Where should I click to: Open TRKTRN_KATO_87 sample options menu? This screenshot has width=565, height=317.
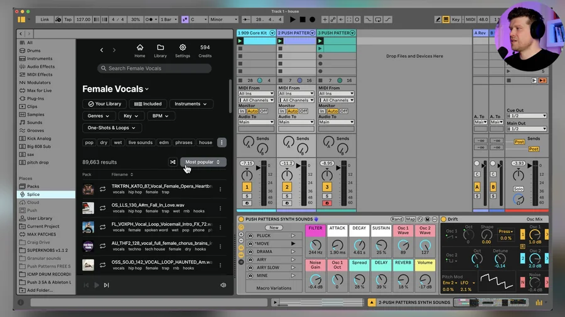tap(220, 189)
